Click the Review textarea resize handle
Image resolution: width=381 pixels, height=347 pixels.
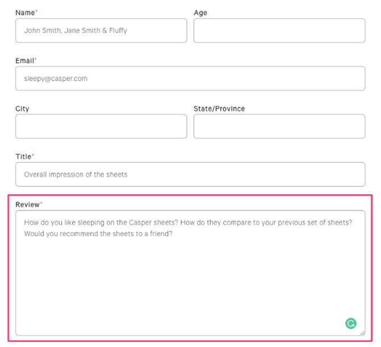tap(362, 333)
